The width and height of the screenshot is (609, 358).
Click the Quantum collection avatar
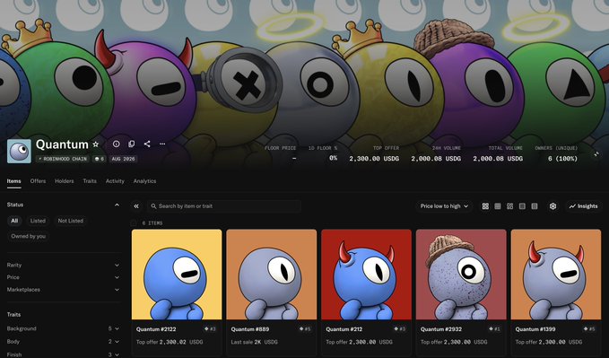(x=19, y=152)
